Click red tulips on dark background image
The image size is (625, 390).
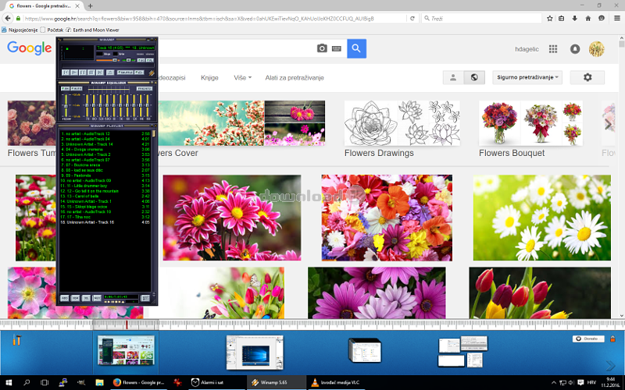[540, 292]
